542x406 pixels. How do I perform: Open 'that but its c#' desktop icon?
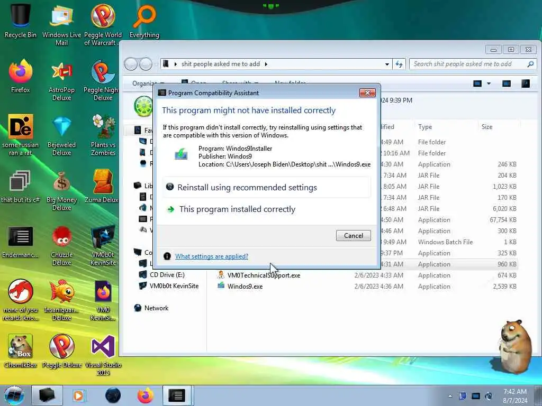pyautogui.click(x=21, y=187)
